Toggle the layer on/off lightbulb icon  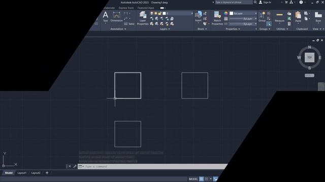pyautogui.click(x=152, y=14)
